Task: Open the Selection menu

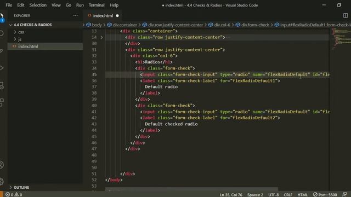Action: [38, 5]
